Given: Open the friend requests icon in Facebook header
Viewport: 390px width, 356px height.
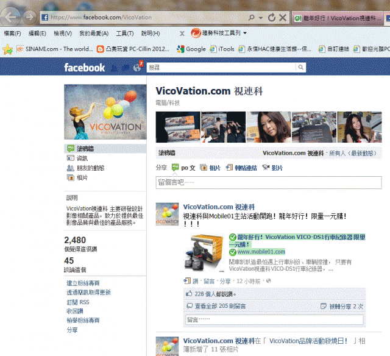Looking at the screenshot, I should point(114,68).
